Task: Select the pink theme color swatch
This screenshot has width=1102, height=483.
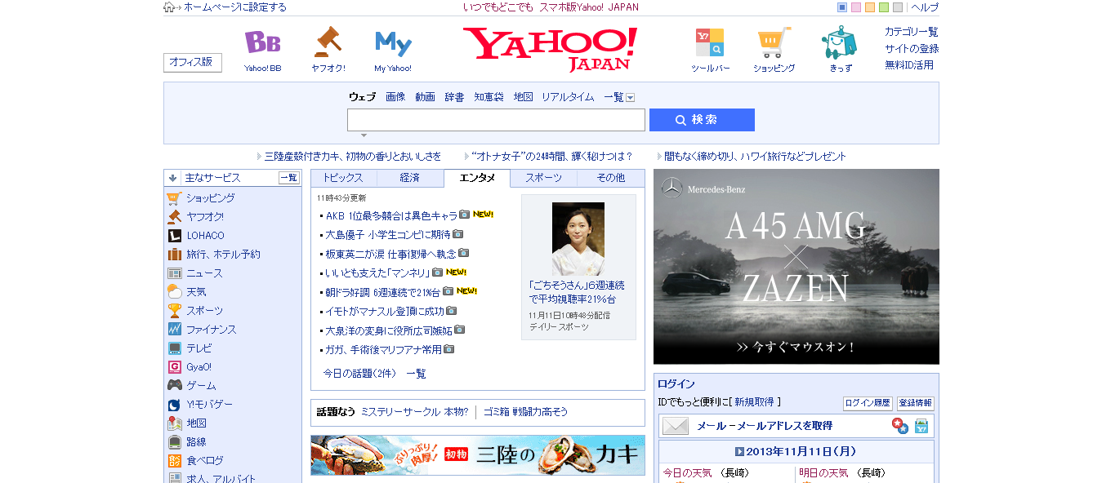Action: (856, 7)
